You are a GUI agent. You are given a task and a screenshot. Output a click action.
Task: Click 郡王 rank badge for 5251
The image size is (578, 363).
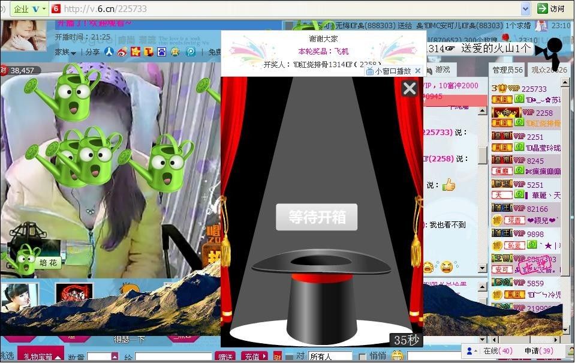[501, 184]
